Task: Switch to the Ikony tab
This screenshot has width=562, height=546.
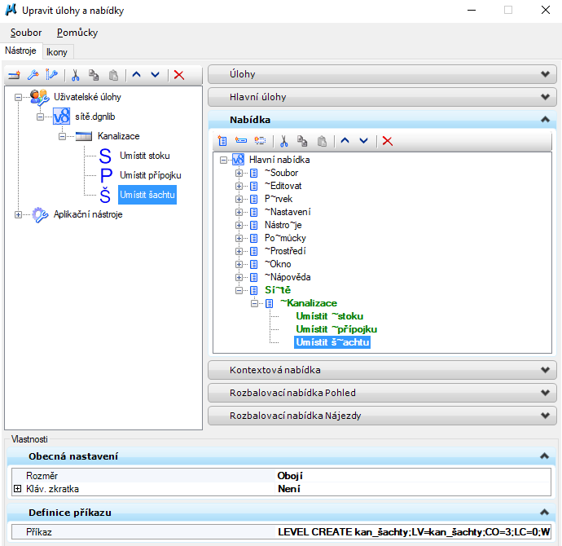Action: pyautogui.click(x=57, y=51)
